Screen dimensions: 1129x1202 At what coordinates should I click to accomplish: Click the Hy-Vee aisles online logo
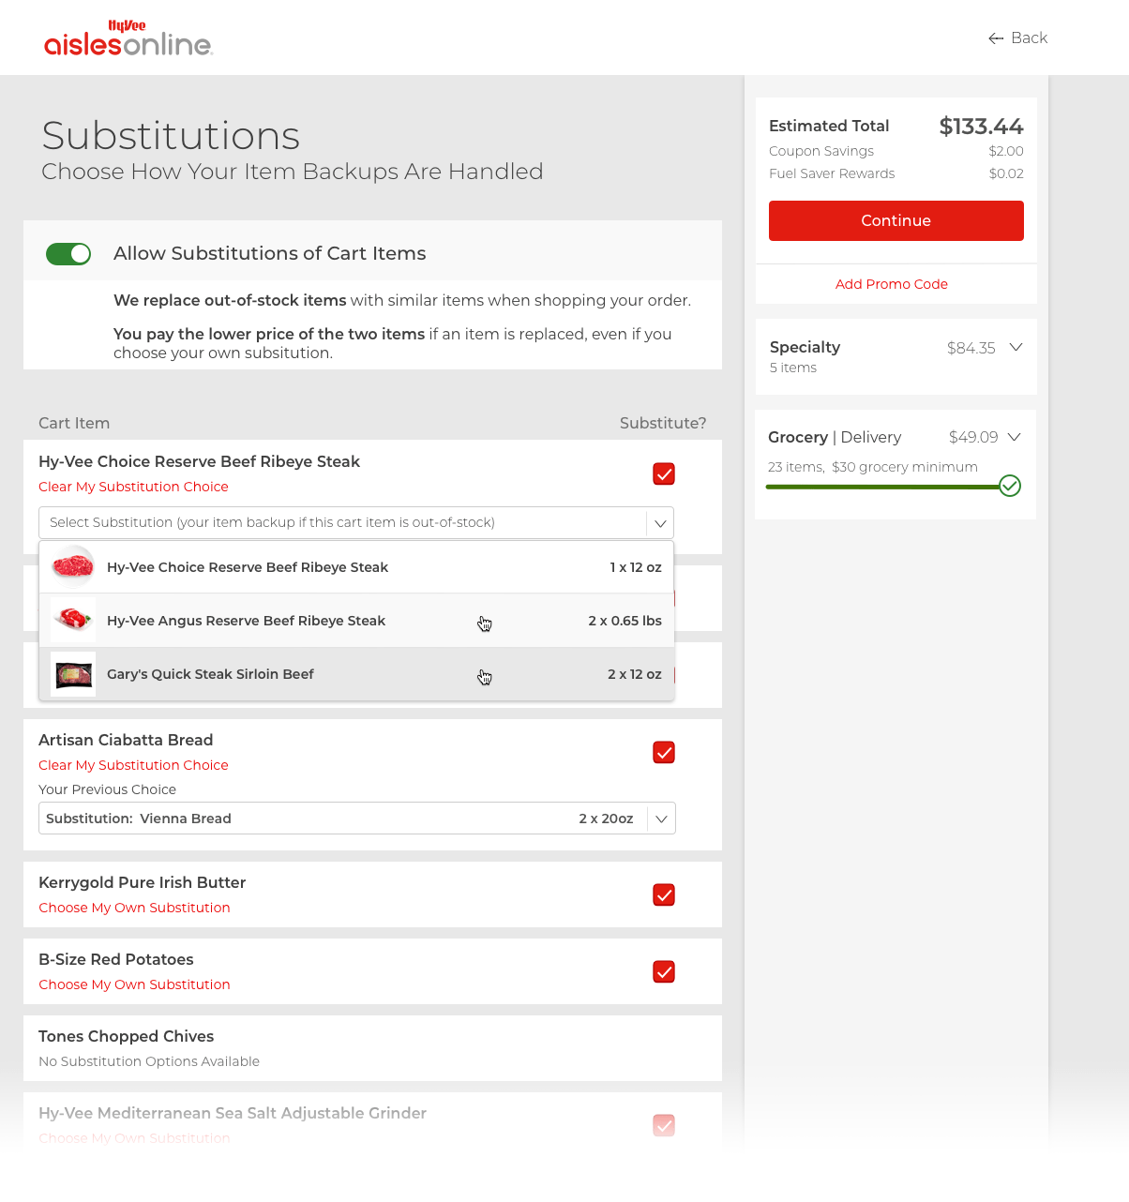coord(128,38)
